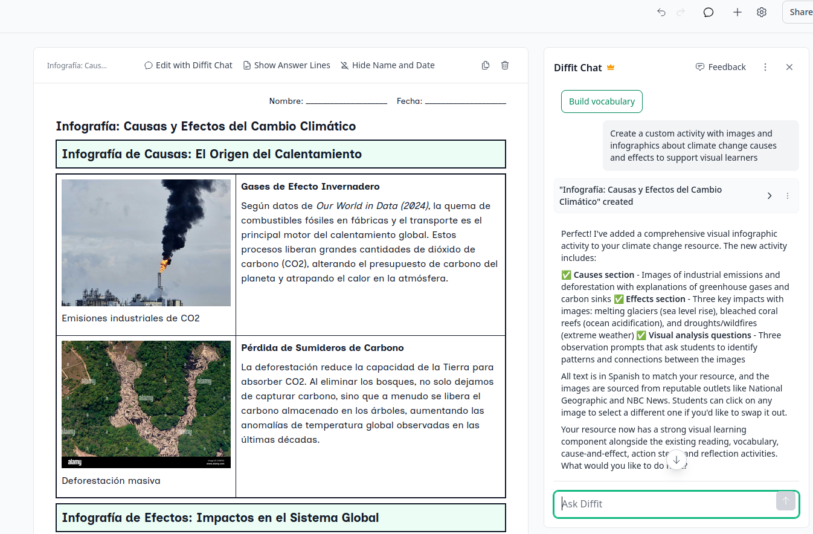Viewport: 813px width, 534px height.
Task: Delete activity using the trash icon
Action: 505,65
